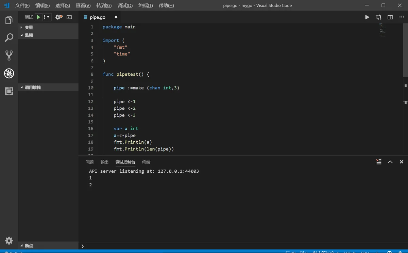
Task: Expand the 变量 (Variables) section
Action: point(48,27)
